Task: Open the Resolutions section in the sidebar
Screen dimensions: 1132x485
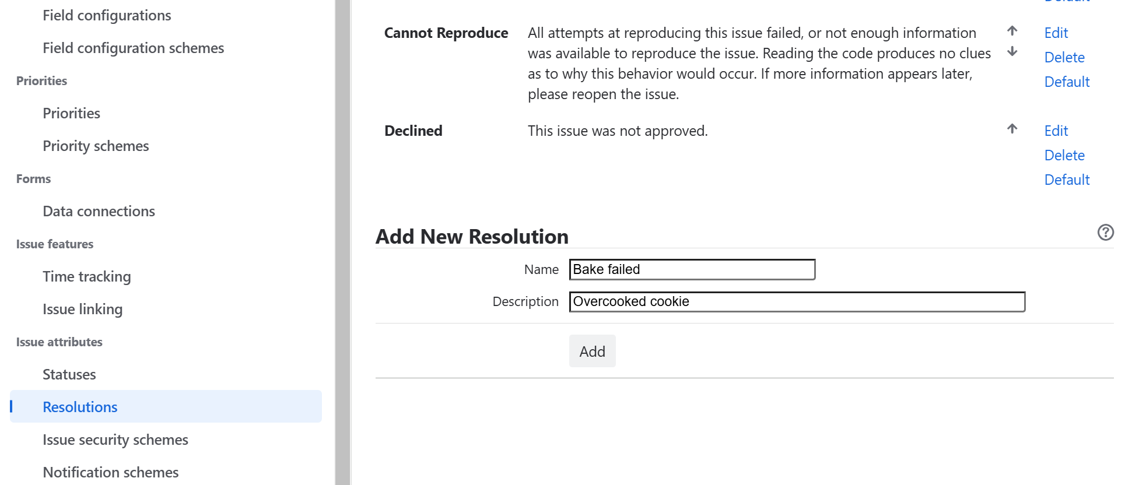Action: [80, 406]
